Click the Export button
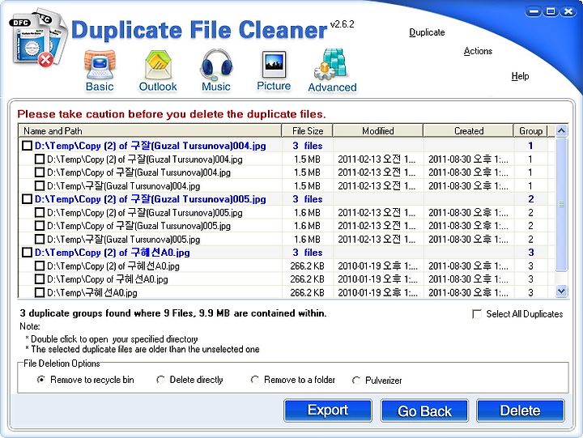The height and width of the screenshot is (438, 583). click(328, 410)
